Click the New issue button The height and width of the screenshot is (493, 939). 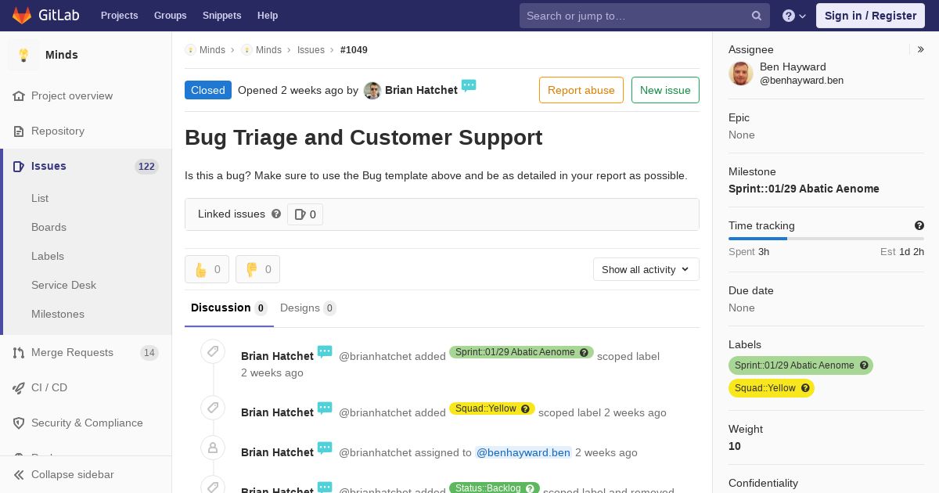click(665, 90)
